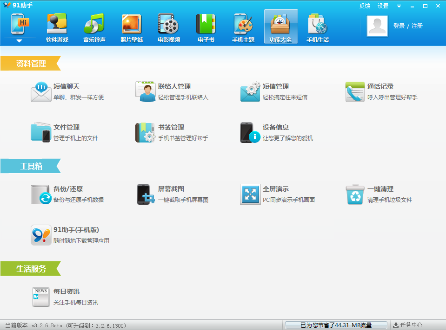Click the 工具箱 toolbox section header
446x330 pixels.
[x=30, y=166]
